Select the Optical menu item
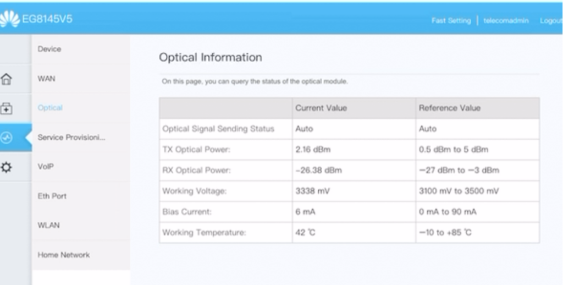The width and height of the screenshot is (563, 285). 50,108
